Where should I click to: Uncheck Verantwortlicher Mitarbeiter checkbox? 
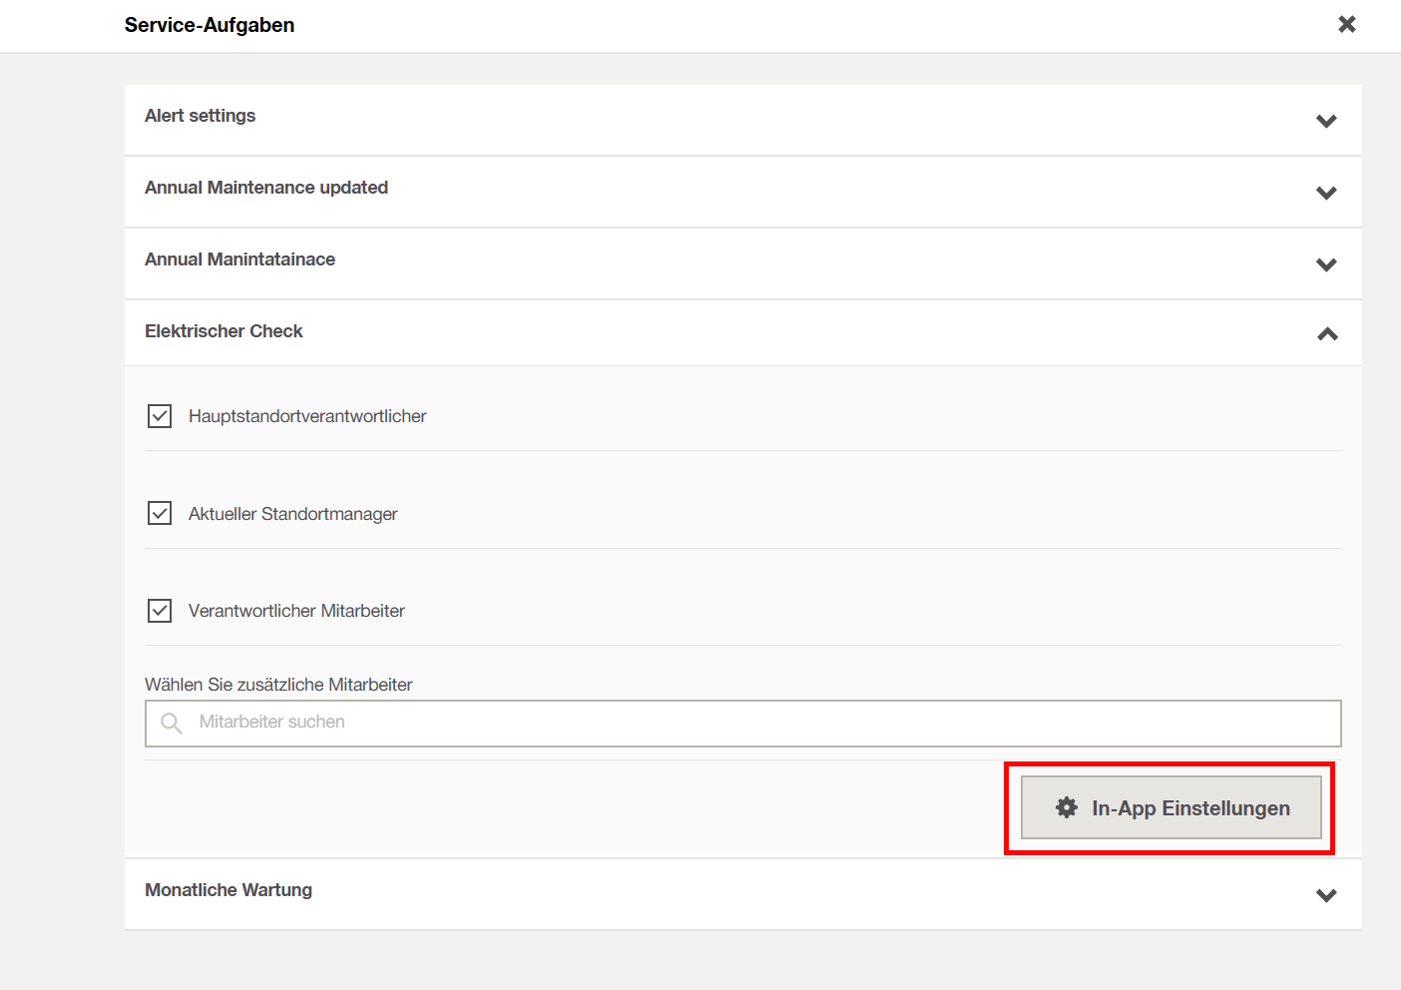pos(160,610)
